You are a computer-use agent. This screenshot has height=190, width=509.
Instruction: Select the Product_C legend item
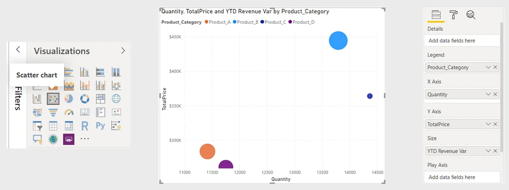273,22
